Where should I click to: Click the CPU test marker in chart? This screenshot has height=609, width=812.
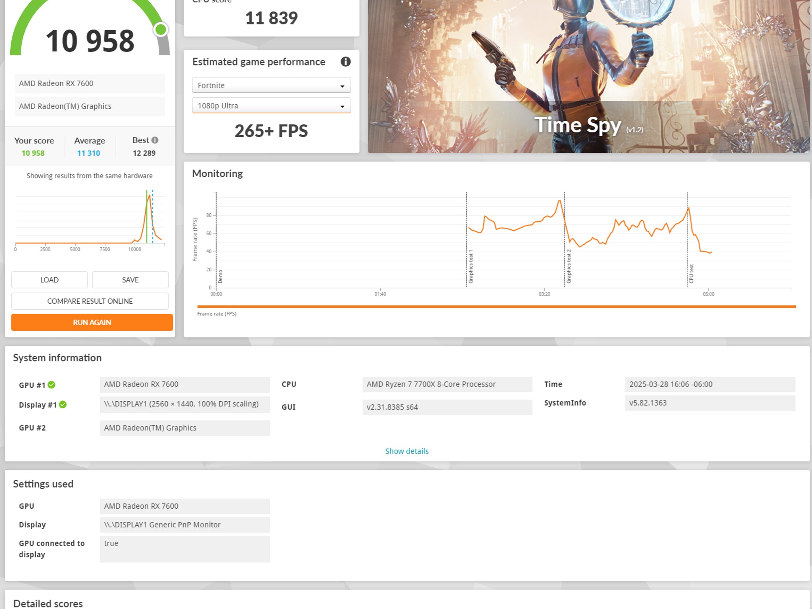pyautogui.click(x=691, y=274)
